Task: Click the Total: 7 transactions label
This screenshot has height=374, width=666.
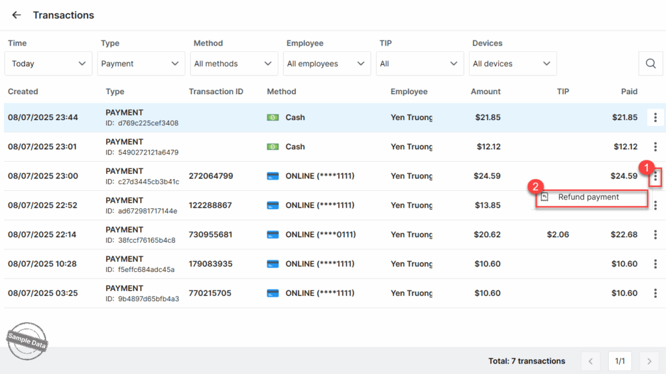Action: pos(527,361)
